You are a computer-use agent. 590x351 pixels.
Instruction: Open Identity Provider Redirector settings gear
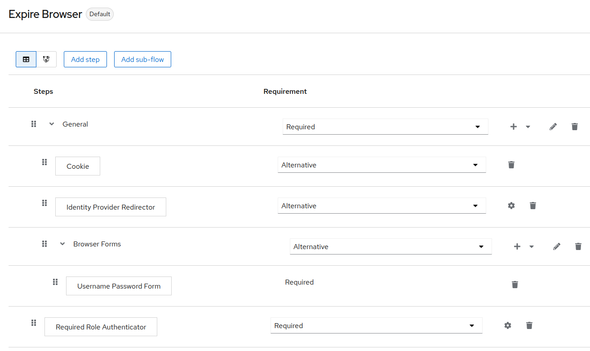click(511, 206)
